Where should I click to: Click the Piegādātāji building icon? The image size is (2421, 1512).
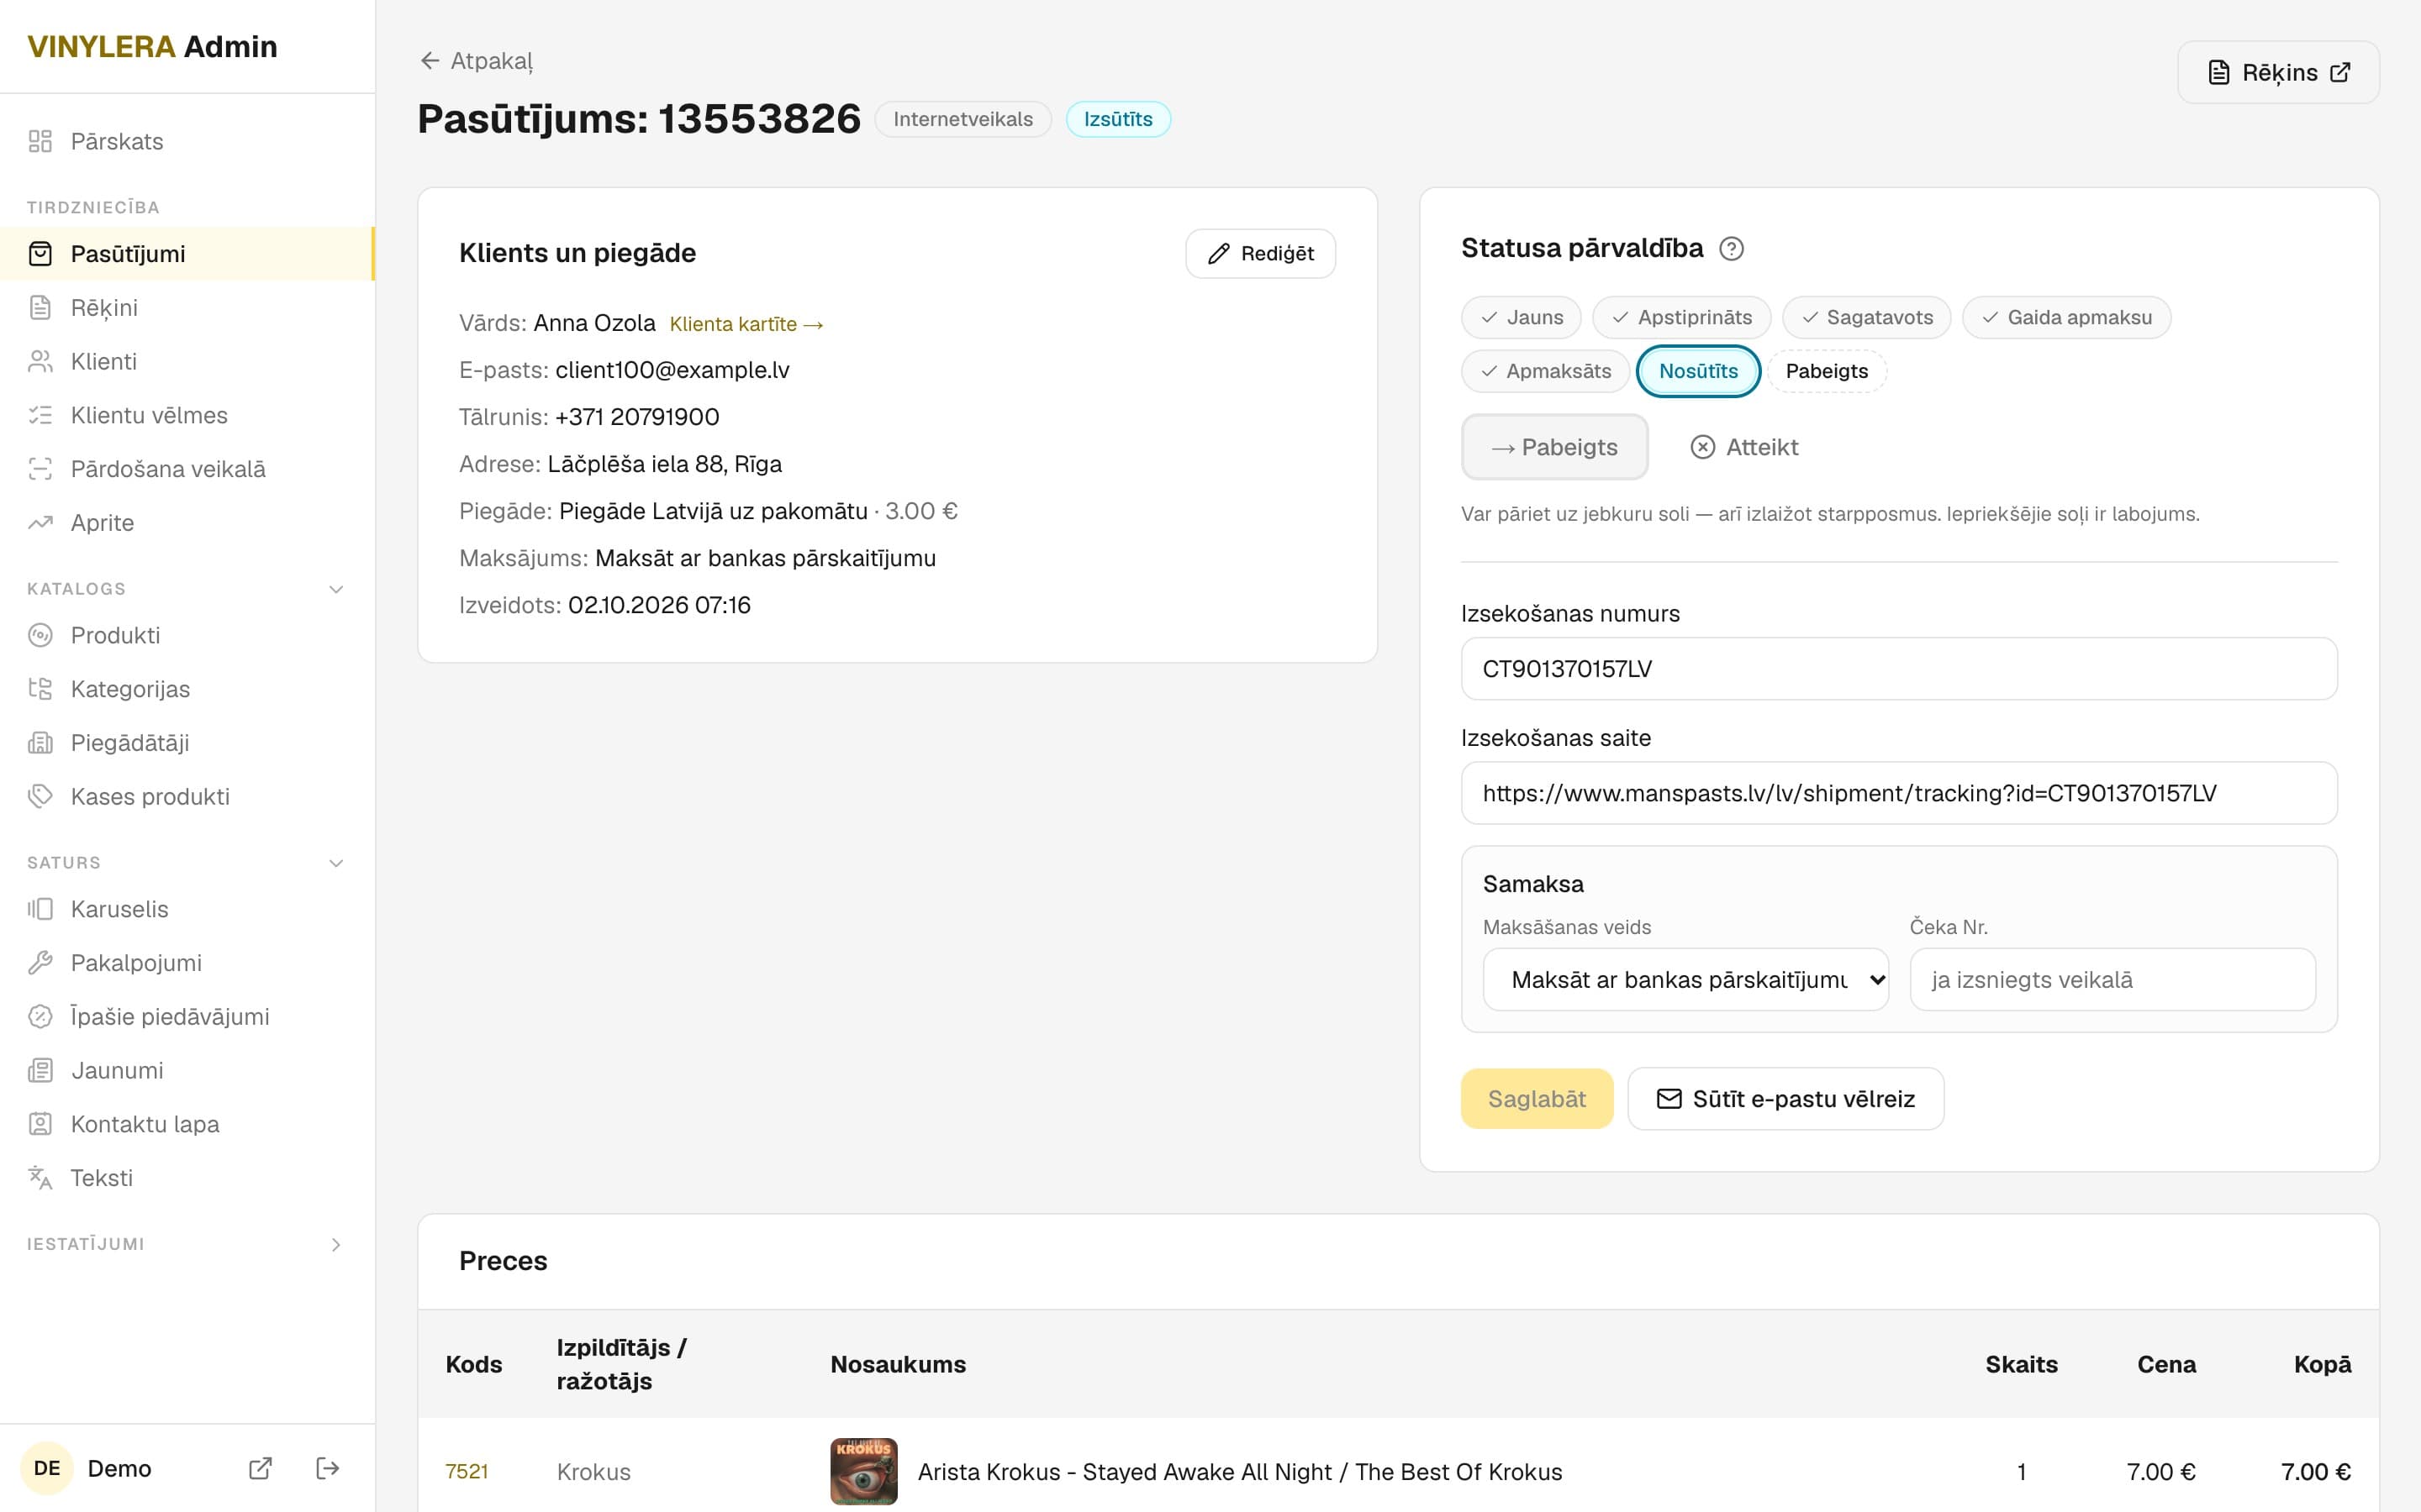click(x=40, y=743)
